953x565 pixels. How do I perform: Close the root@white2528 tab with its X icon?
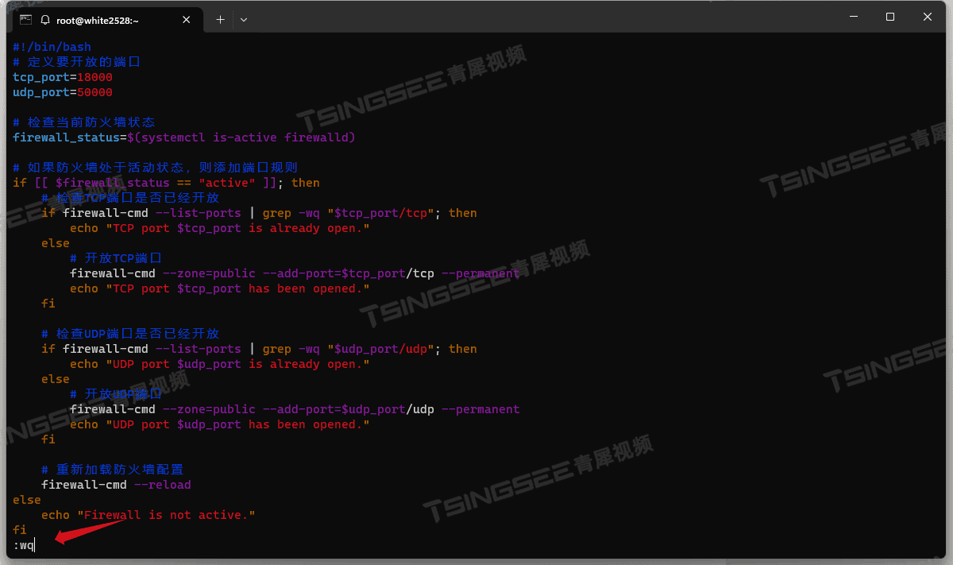click(186, 19)
